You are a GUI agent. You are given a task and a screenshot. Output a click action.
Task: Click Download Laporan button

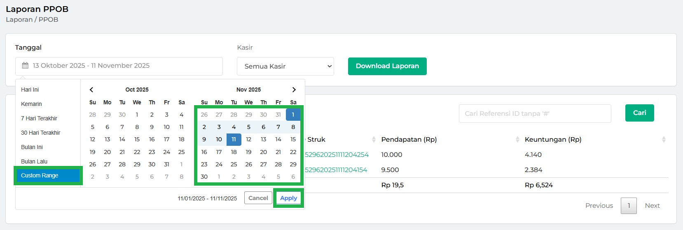(x=387, y=66)
